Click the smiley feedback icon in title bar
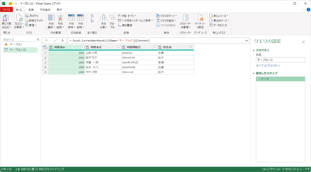Viewport: 311px width, 172px height. pyautogui.click(x=10, y=3)
